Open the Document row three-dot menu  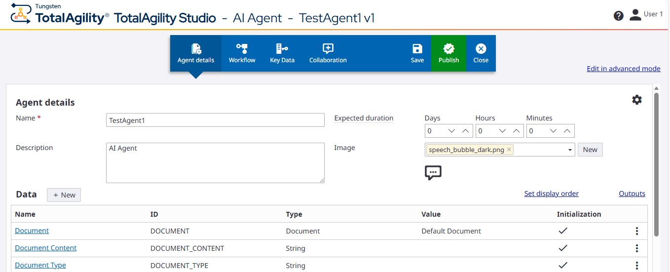[x=637, y=231]
